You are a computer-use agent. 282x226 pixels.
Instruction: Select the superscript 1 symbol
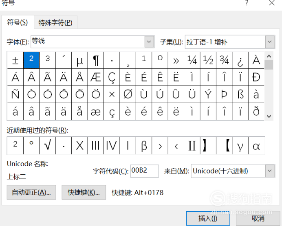pyautogui.click(x=144, y=60)
